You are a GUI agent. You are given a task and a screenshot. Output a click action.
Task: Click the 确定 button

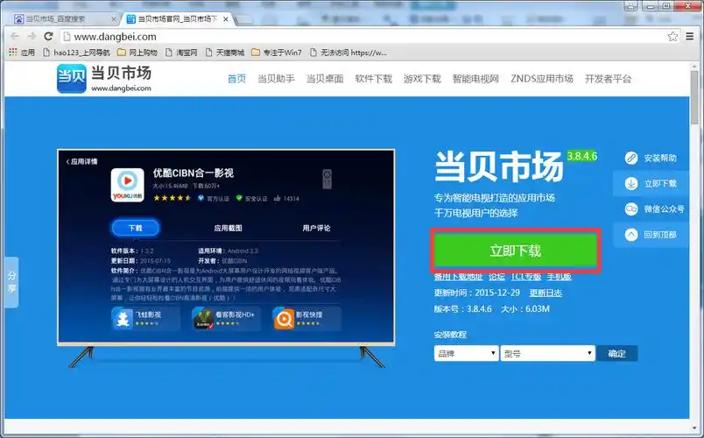[617, 354]
